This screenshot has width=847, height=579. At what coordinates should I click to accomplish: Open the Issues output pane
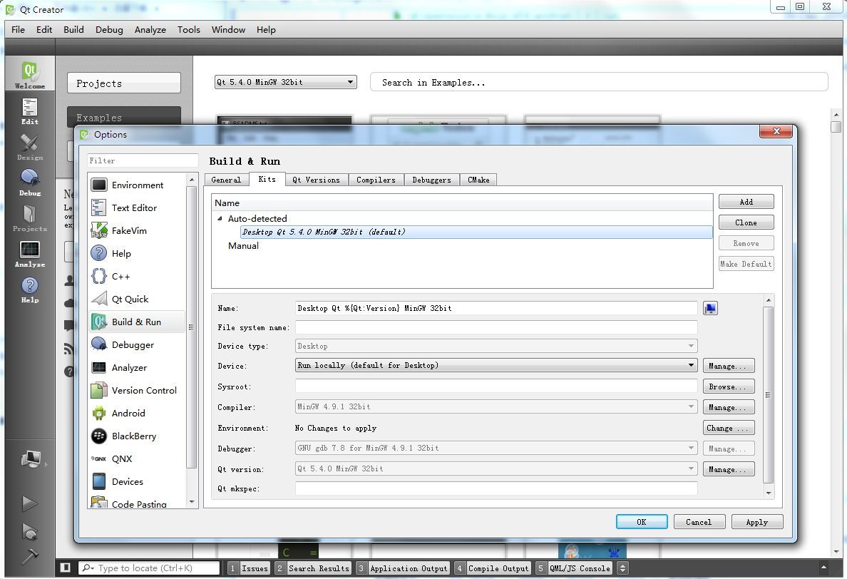(x=249, y=568)
